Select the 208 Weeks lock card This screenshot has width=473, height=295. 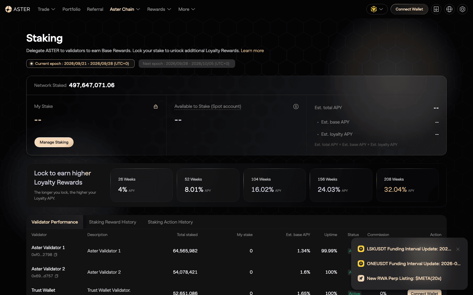pyautogui.click(x=408, y=185)
